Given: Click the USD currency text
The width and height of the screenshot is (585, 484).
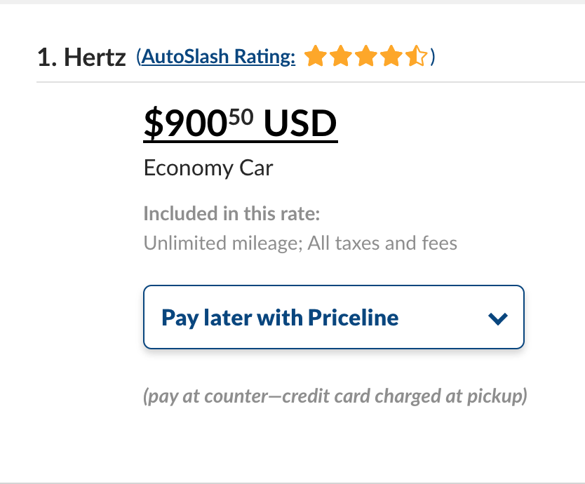Looking at the screenshot, I should (x=300, y=124).
